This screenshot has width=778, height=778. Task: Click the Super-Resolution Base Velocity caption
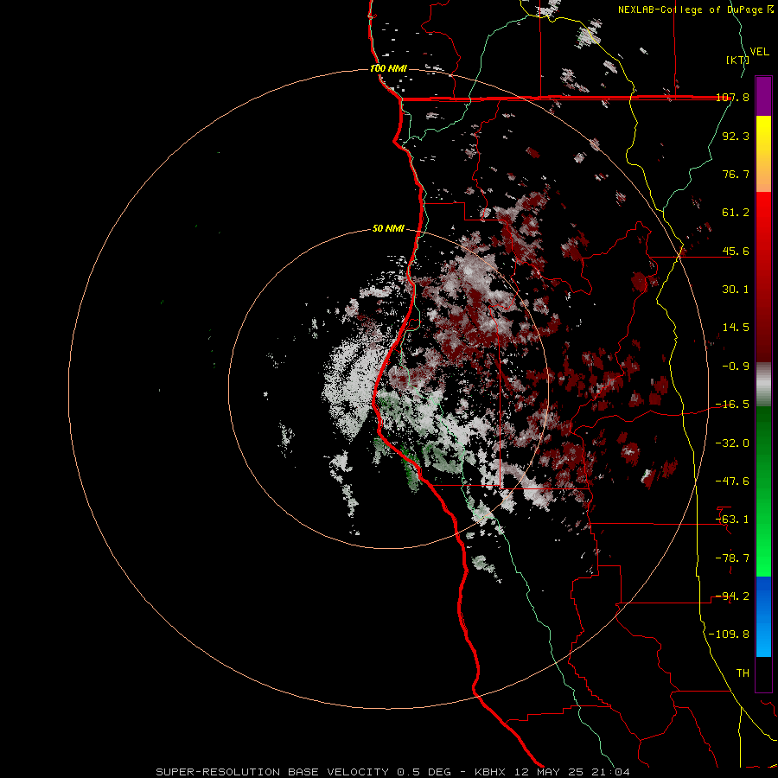(x=393, y=772)
